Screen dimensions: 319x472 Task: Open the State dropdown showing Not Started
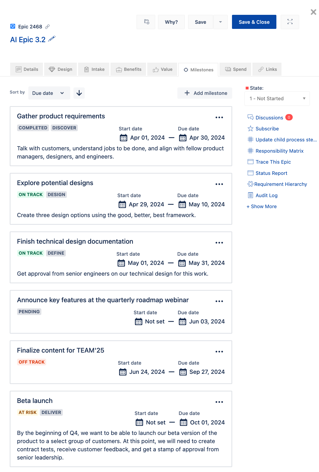point(277,98)
